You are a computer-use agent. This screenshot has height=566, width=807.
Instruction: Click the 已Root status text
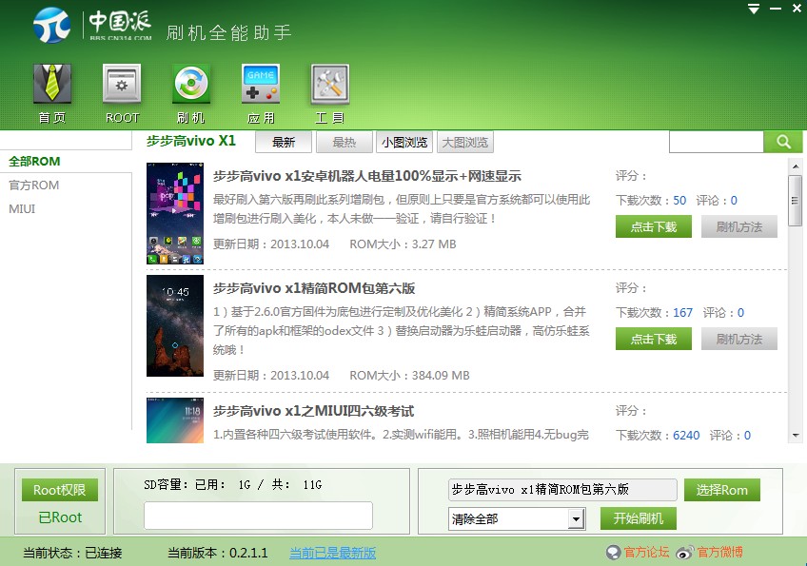60,517
